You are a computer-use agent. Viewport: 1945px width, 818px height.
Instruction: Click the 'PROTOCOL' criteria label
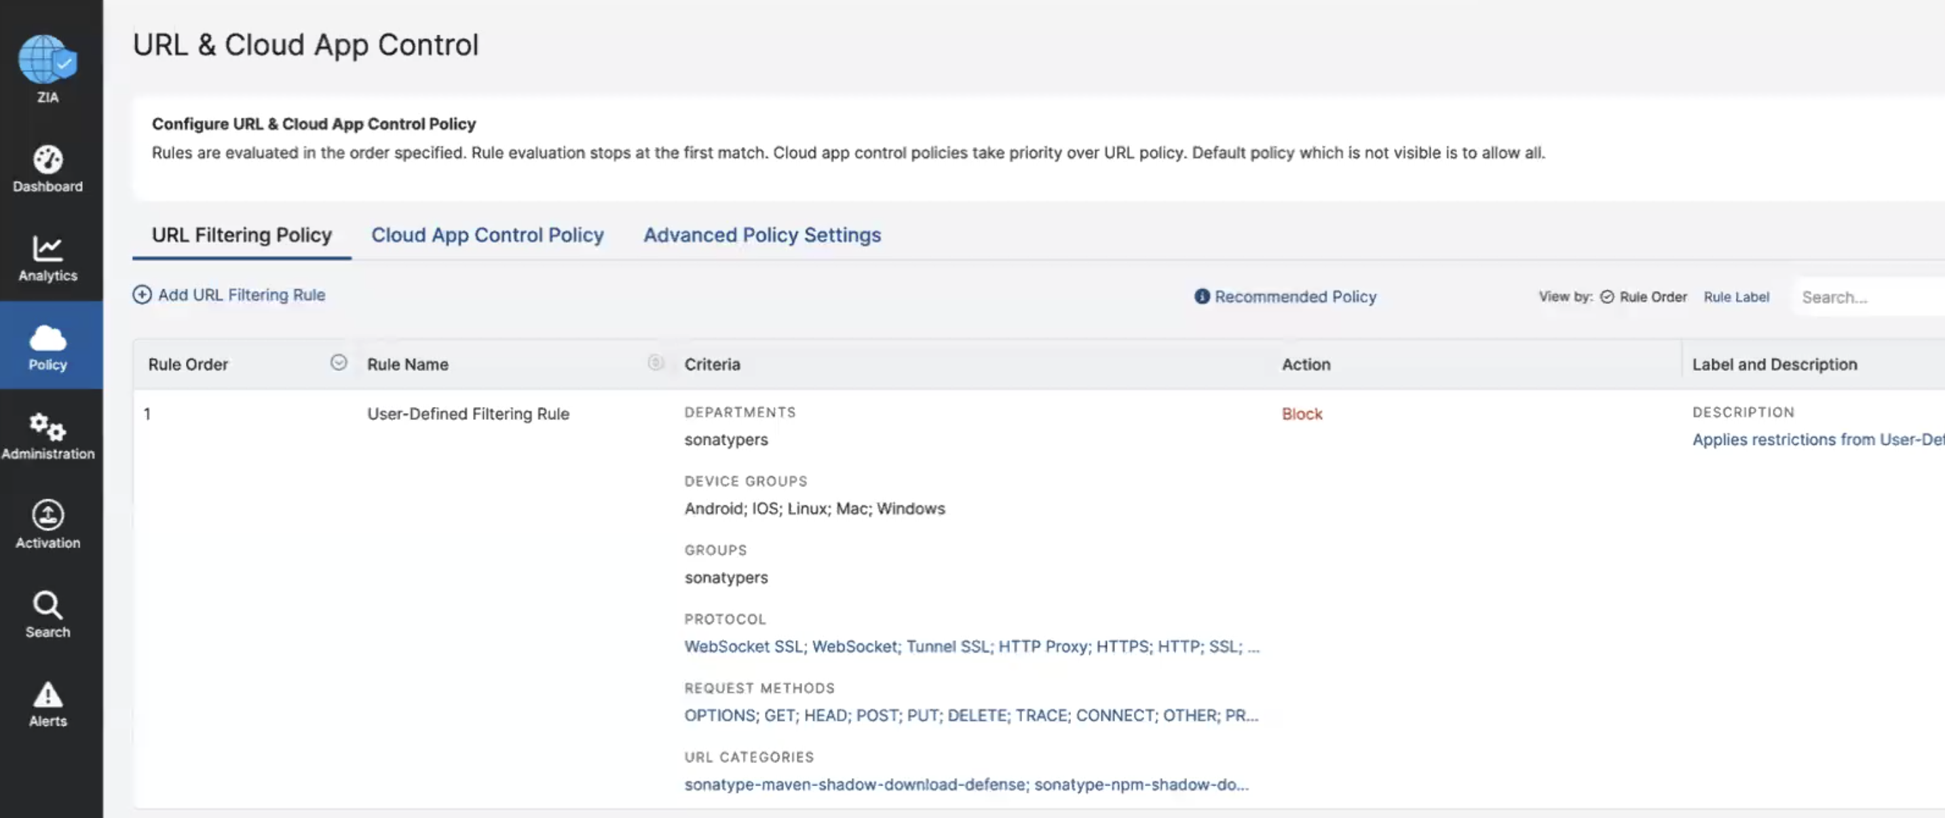[x=725, y=619]
